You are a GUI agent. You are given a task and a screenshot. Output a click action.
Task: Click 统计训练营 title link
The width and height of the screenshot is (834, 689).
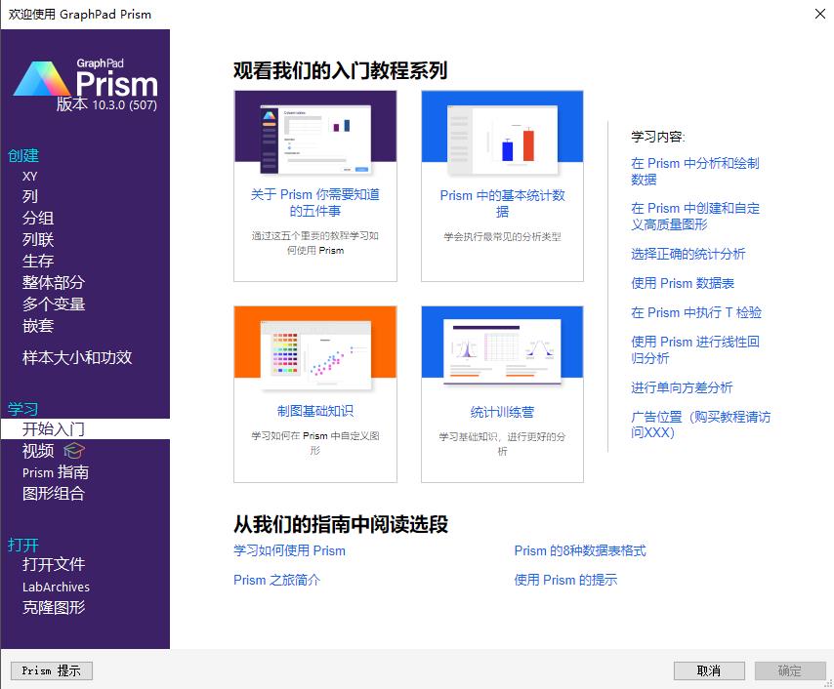tap(502, 412)
